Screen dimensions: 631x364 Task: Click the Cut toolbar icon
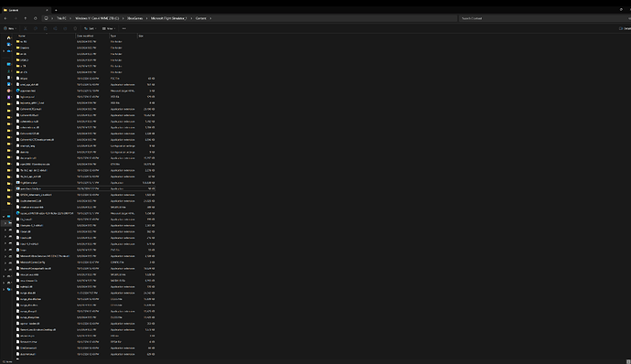coord(26,28)
